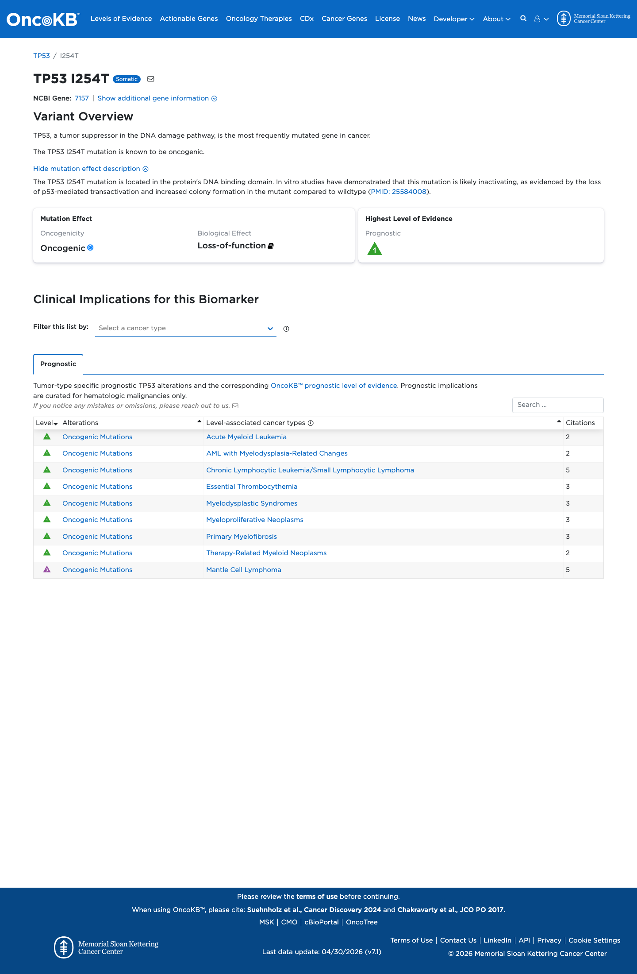
Task: Expand the About dropdown menu
Action: 497,19
